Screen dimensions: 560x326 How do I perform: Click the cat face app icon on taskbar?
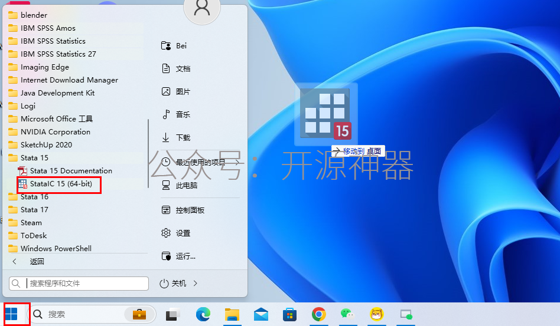(377, 314)
